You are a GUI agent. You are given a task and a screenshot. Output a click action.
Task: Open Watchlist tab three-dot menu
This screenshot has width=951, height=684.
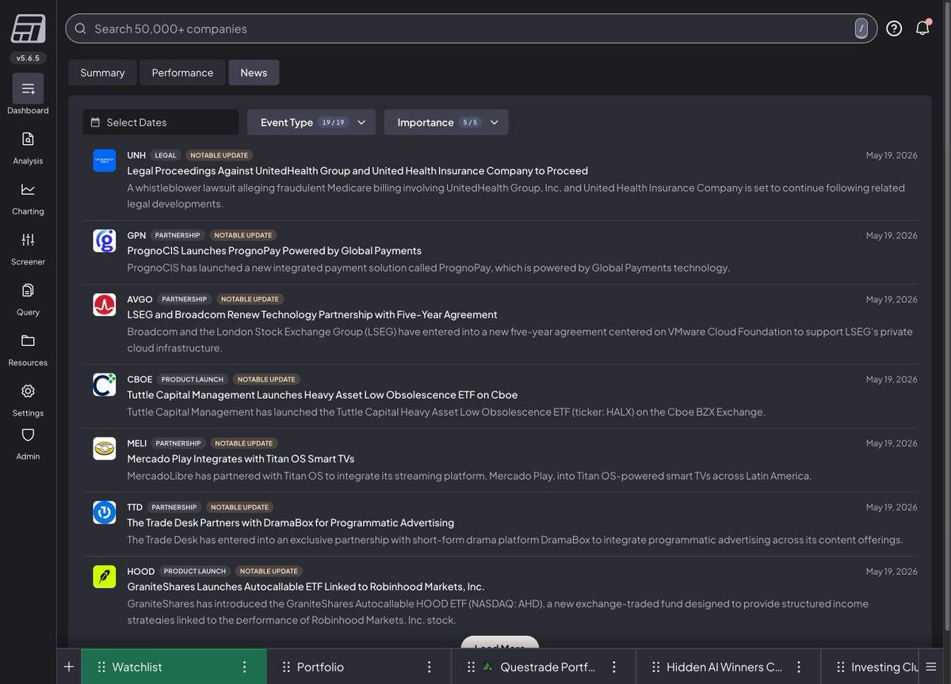coord(245,667)
